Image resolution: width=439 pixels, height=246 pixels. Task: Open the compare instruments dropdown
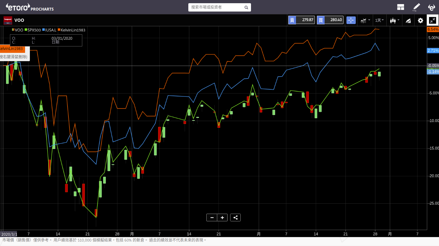(365, 20)
